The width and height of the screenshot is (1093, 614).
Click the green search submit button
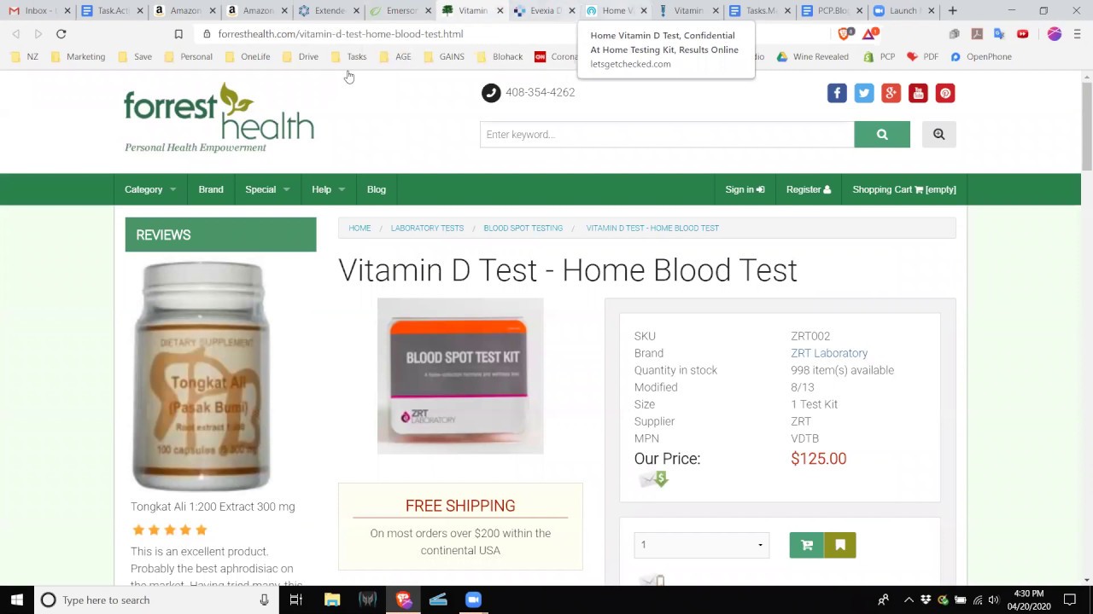881,134
